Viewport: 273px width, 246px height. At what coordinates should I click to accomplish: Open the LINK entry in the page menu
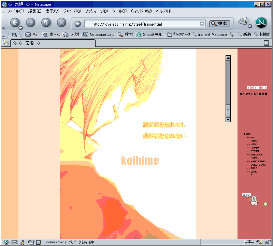254,172
